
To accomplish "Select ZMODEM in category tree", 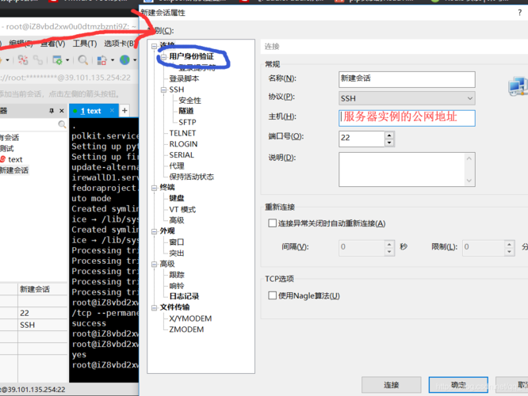I will pos(186,329).
